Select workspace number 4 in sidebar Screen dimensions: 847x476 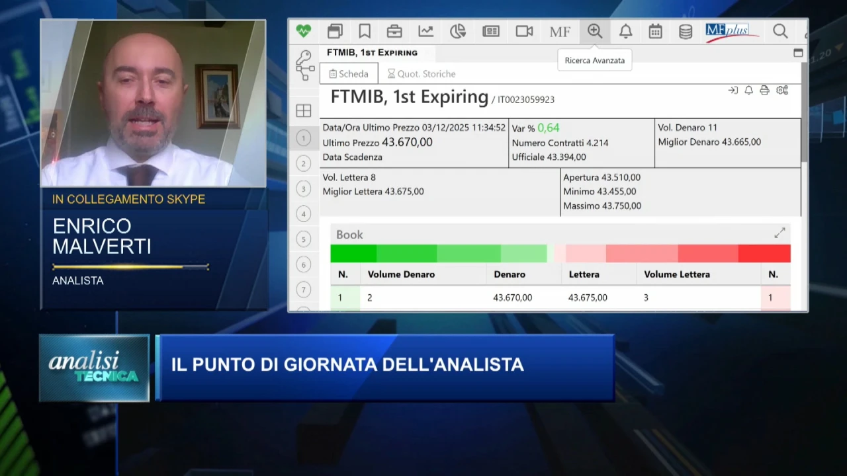coord(303,214)
